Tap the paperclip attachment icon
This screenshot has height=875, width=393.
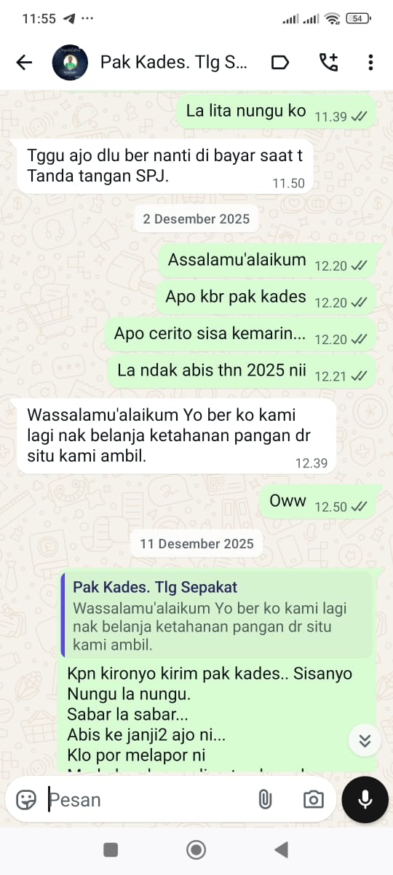(x=265, y=800)
